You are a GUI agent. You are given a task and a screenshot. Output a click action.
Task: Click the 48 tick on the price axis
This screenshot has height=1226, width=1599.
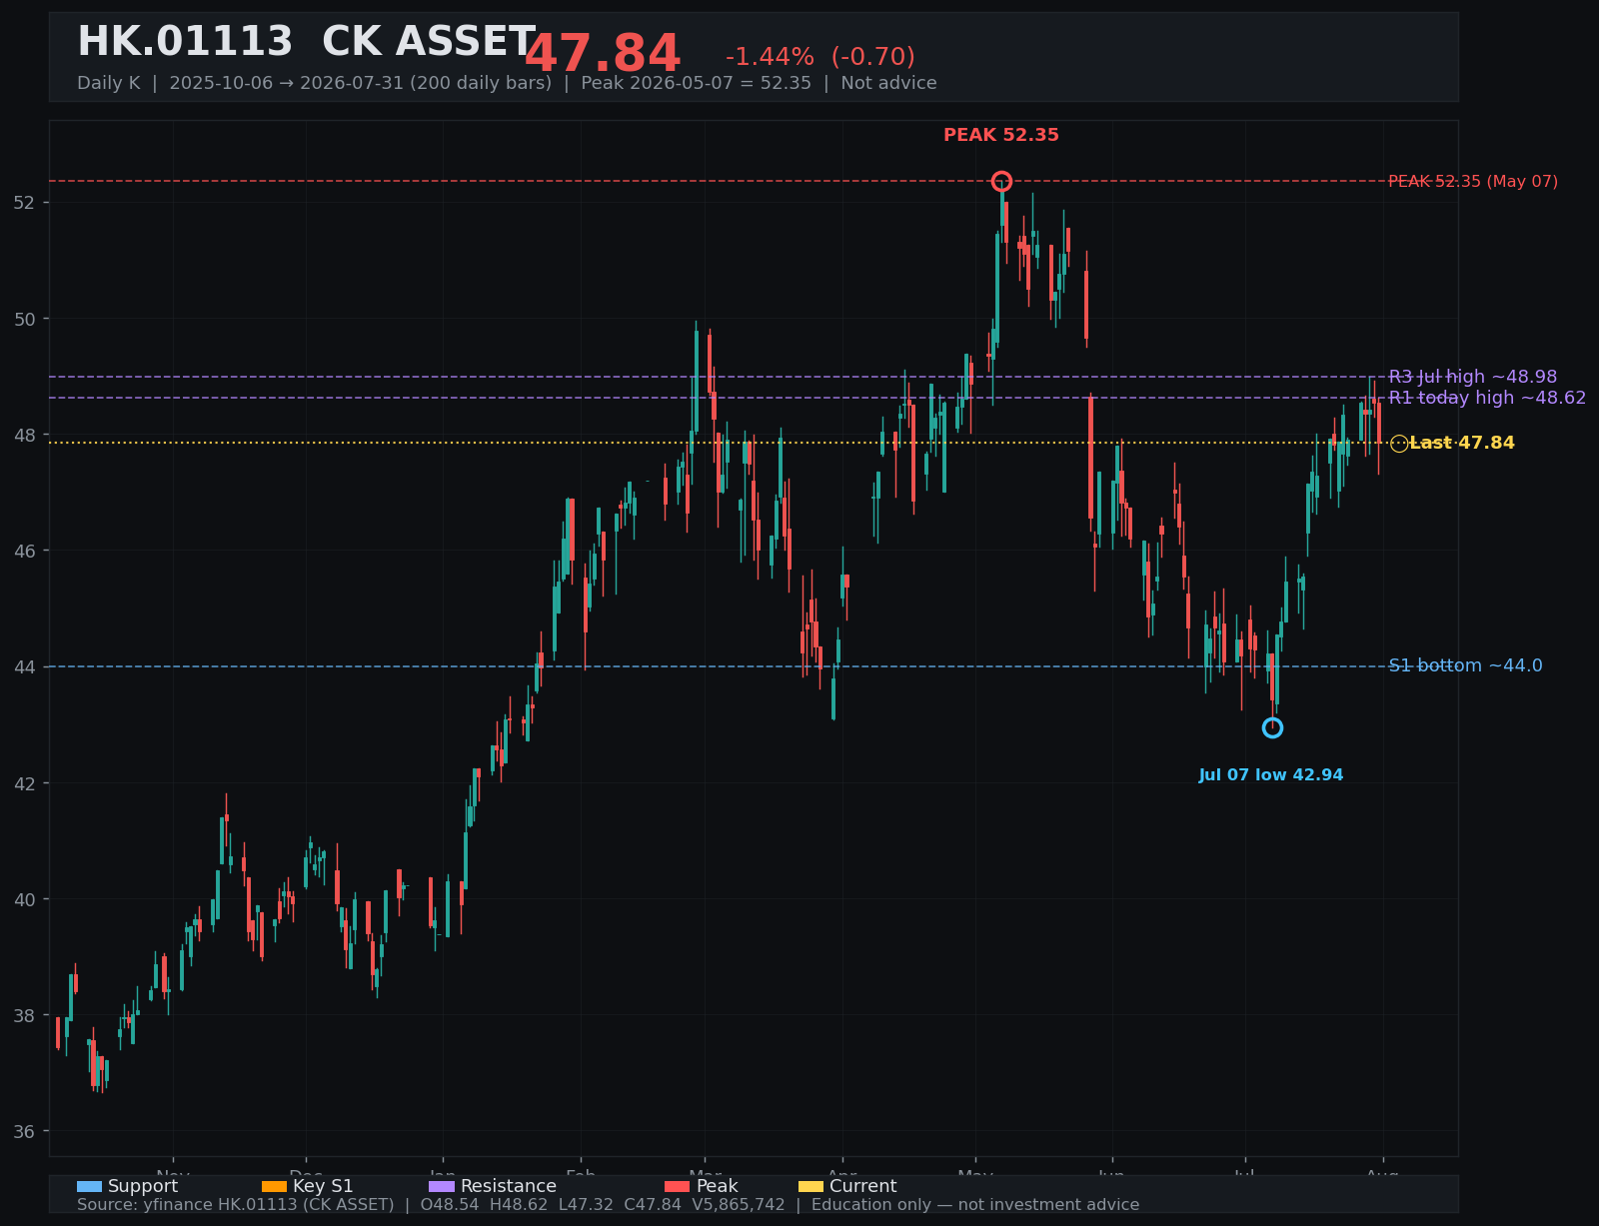23,435
